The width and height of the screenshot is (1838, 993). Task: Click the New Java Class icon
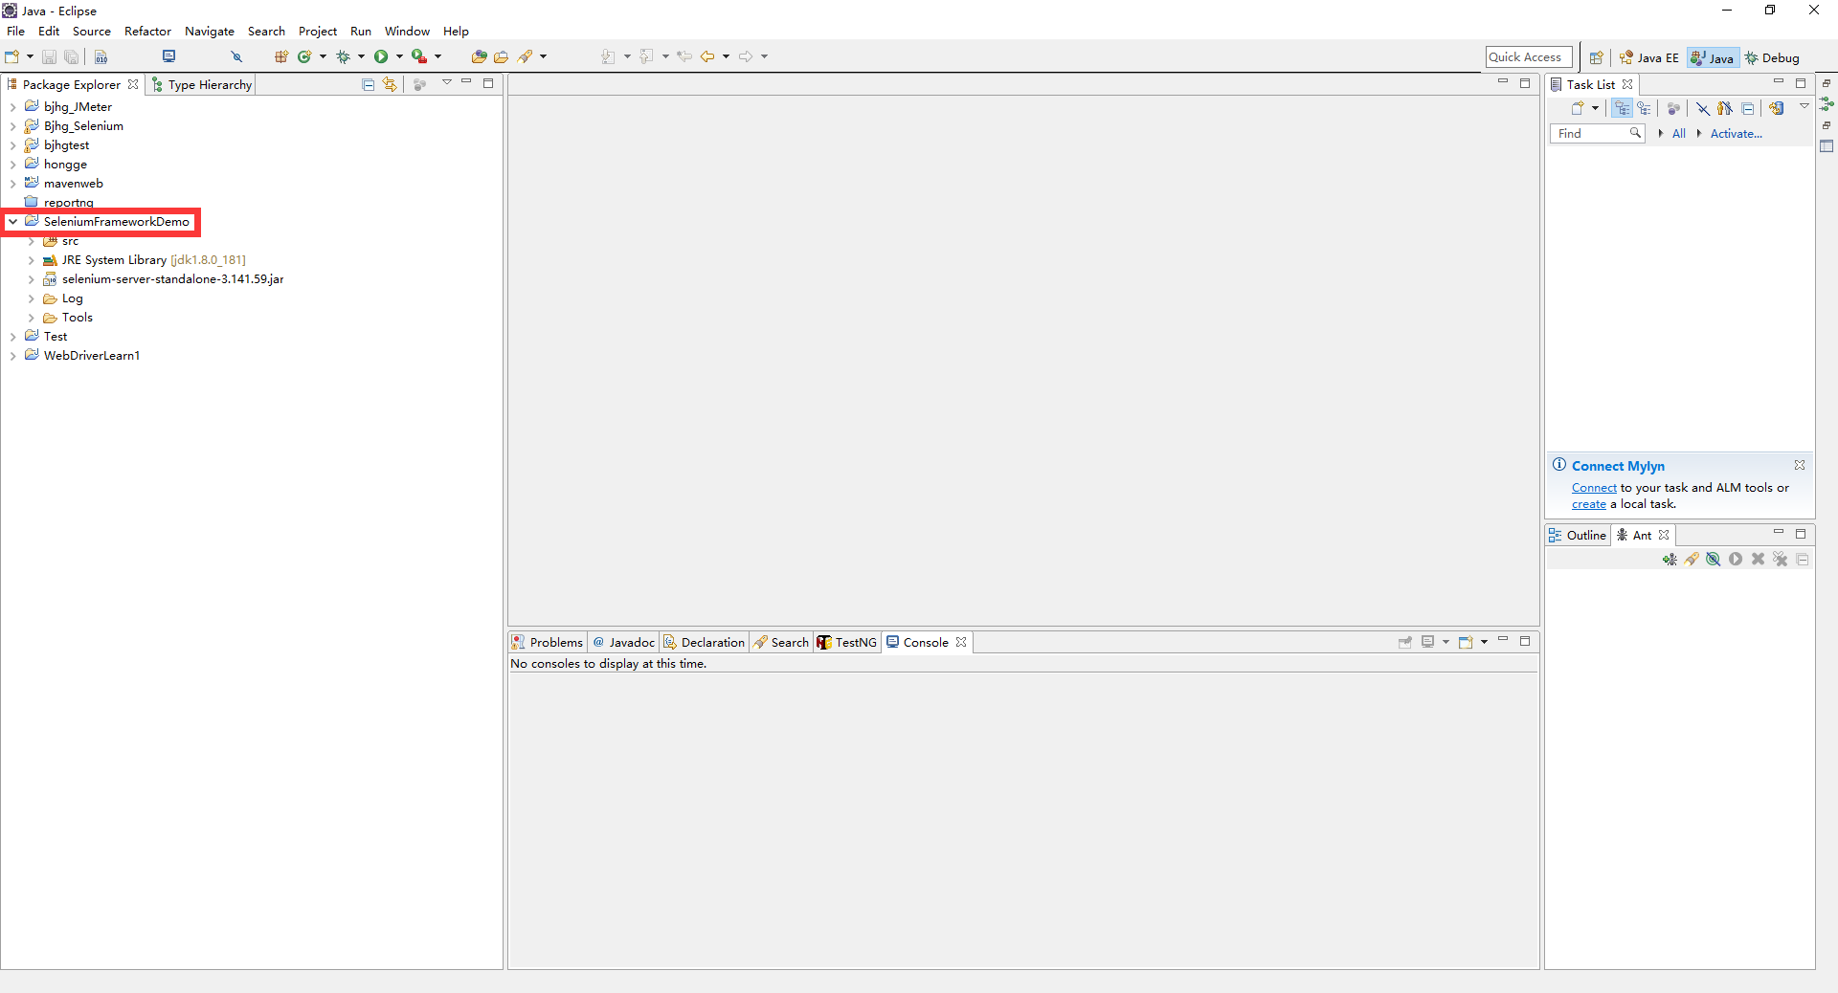pos(304,56)
